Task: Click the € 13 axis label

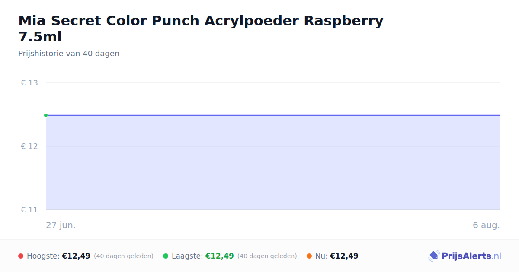Action: pyautogui.click(x=29, y=83)
